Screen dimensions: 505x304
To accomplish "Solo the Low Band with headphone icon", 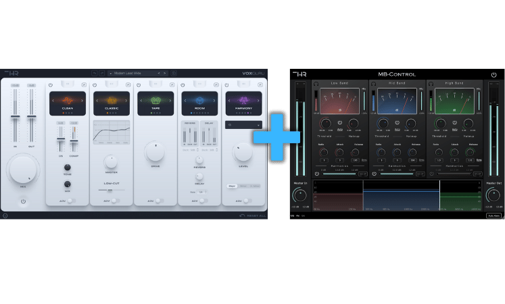I will [316, 83].
